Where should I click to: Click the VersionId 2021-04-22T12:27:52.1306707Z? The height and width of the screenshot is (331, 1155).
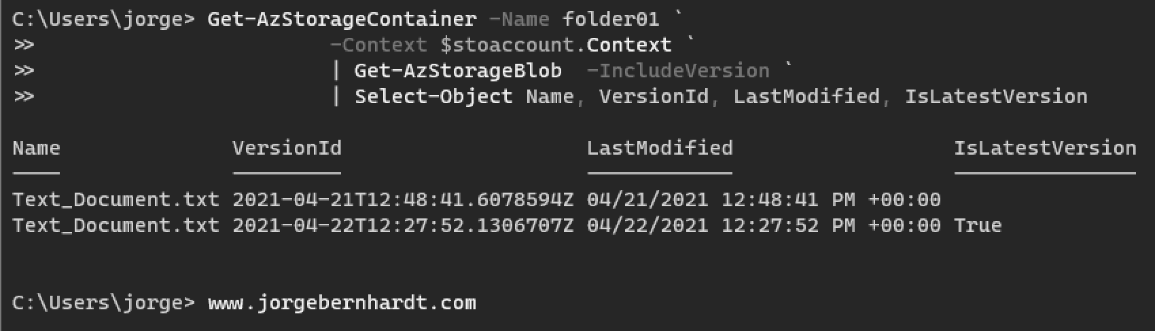(x=403, y=225)
